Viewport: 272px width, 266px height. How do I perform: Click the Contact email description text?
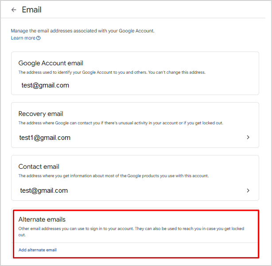(113, 176)
